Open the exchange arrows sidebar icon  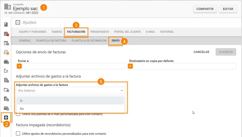6,71
